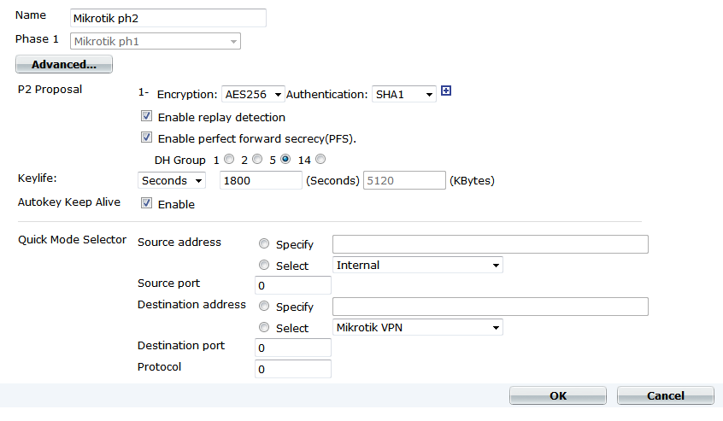The height and width of the screenshot is (421, 723).
Task: Click the keylife seconds field showing 1800
Action: pyautogui.click(x=261, y=180)
